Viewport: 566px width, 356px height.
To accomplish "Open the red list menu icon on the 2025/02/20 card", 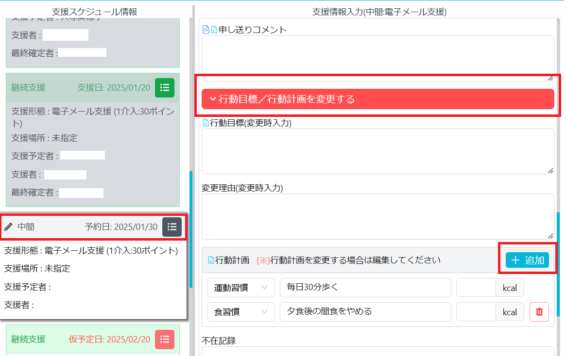I will [x=164, y=340].
